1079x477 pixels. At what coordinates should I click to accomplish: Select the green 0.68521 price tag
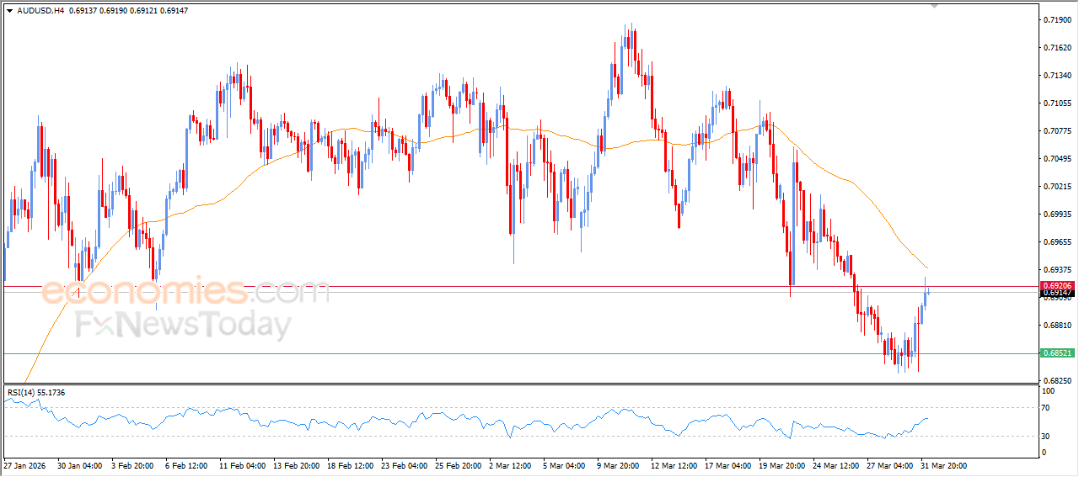click(1057, 353)
